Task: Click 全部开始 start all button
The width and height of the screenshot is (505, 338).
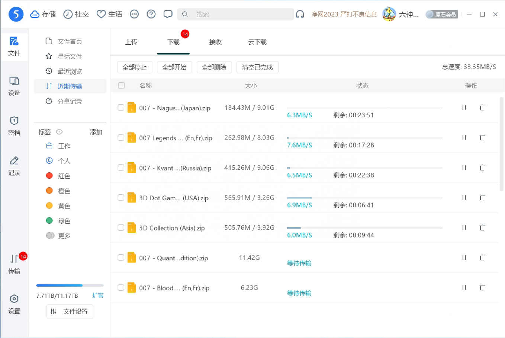Action: click(x=174, y=67)
